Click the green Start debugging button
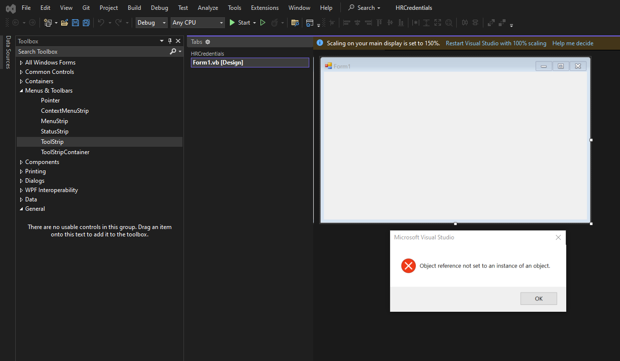 click(x=240, y=23)
